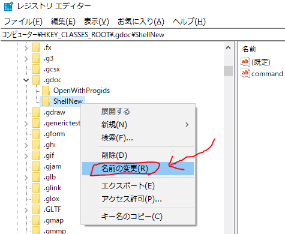Open the ヘルプ(H) menu
The image size is (285, 234).
pyautogui.click(x=189, y=22)
